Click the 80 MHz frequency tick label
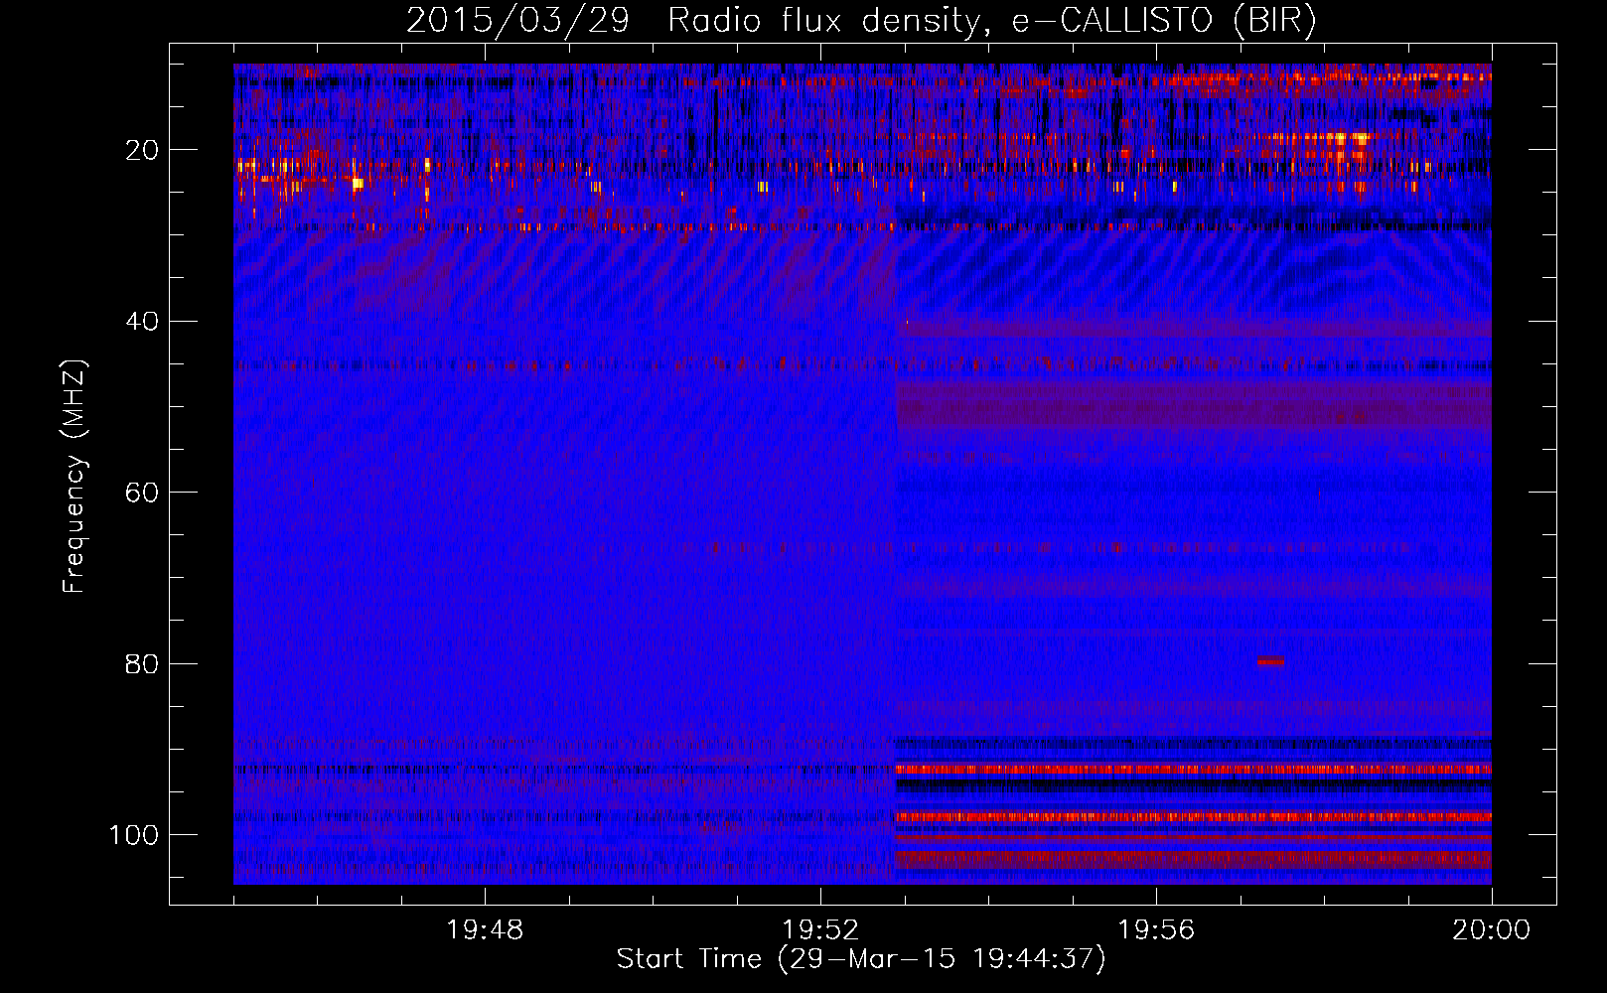Image resolution: width=1607 pixels, height=993 pixels. 142,663
